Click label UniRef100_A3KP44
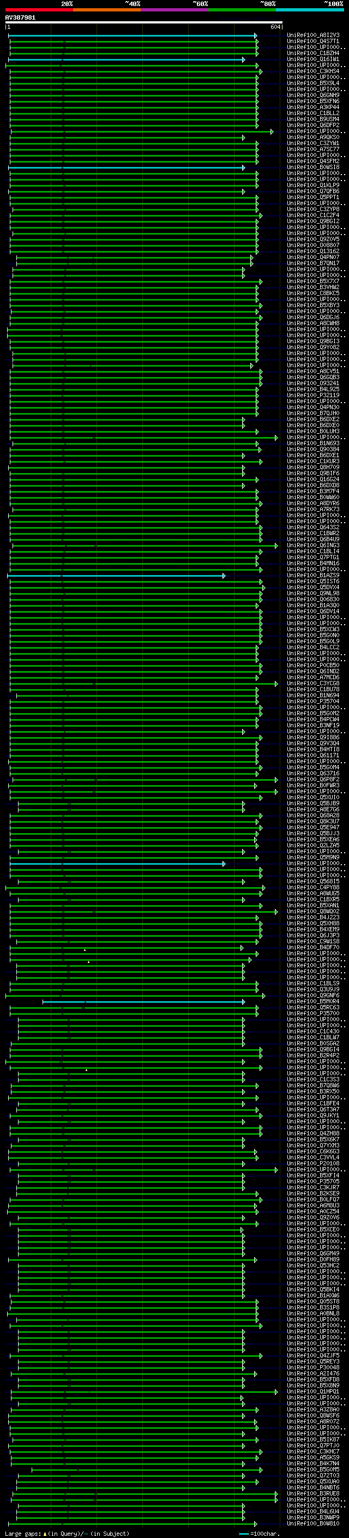This screenshot has height=1538, width=349. coord(313,107)
